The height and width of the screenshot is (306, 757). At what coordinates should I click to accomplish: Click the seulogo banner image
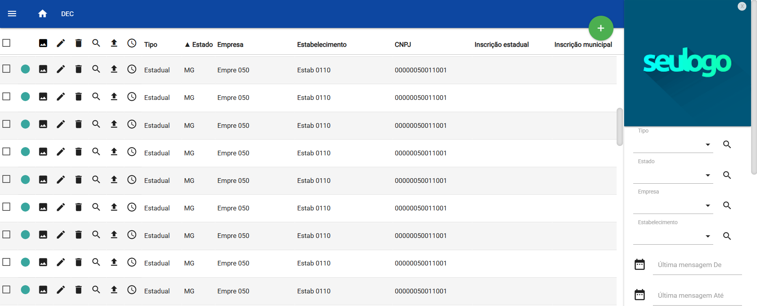click(688, 63)
